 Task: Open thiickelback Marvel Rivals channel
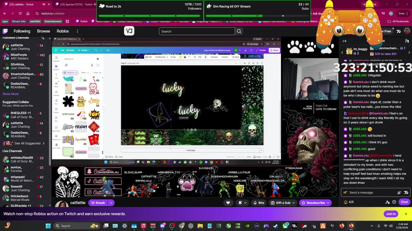coord(25,198)
